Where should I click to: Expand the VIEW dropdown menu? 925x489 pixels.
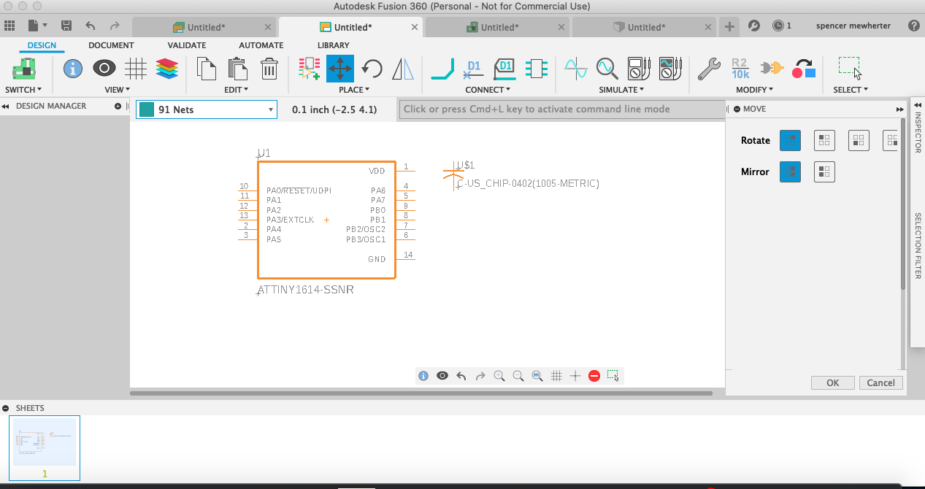pos(118,90)
